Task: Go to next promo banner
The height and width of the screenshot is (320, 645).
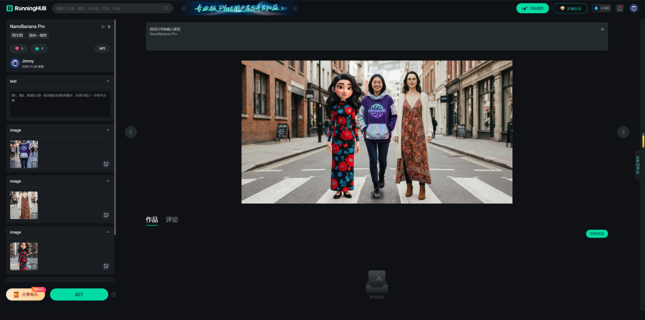Action: point(296,8)
